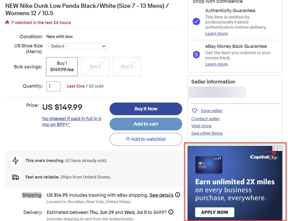Select the Buy 1 bulk savings option
The width and height of the screenshot is (288, 221).
pyautogui.click(x=62, y=67)
